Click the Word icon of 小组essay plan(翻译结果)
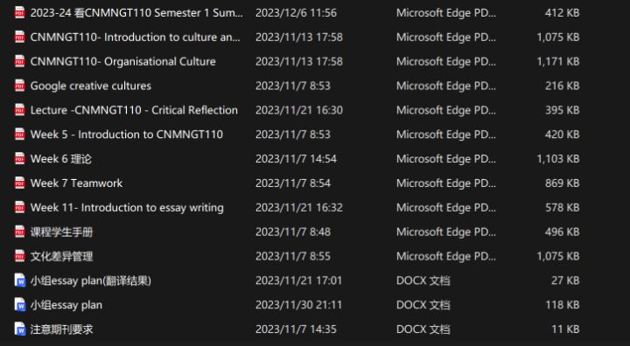The image size is (630, 346). tap(19, 280)
